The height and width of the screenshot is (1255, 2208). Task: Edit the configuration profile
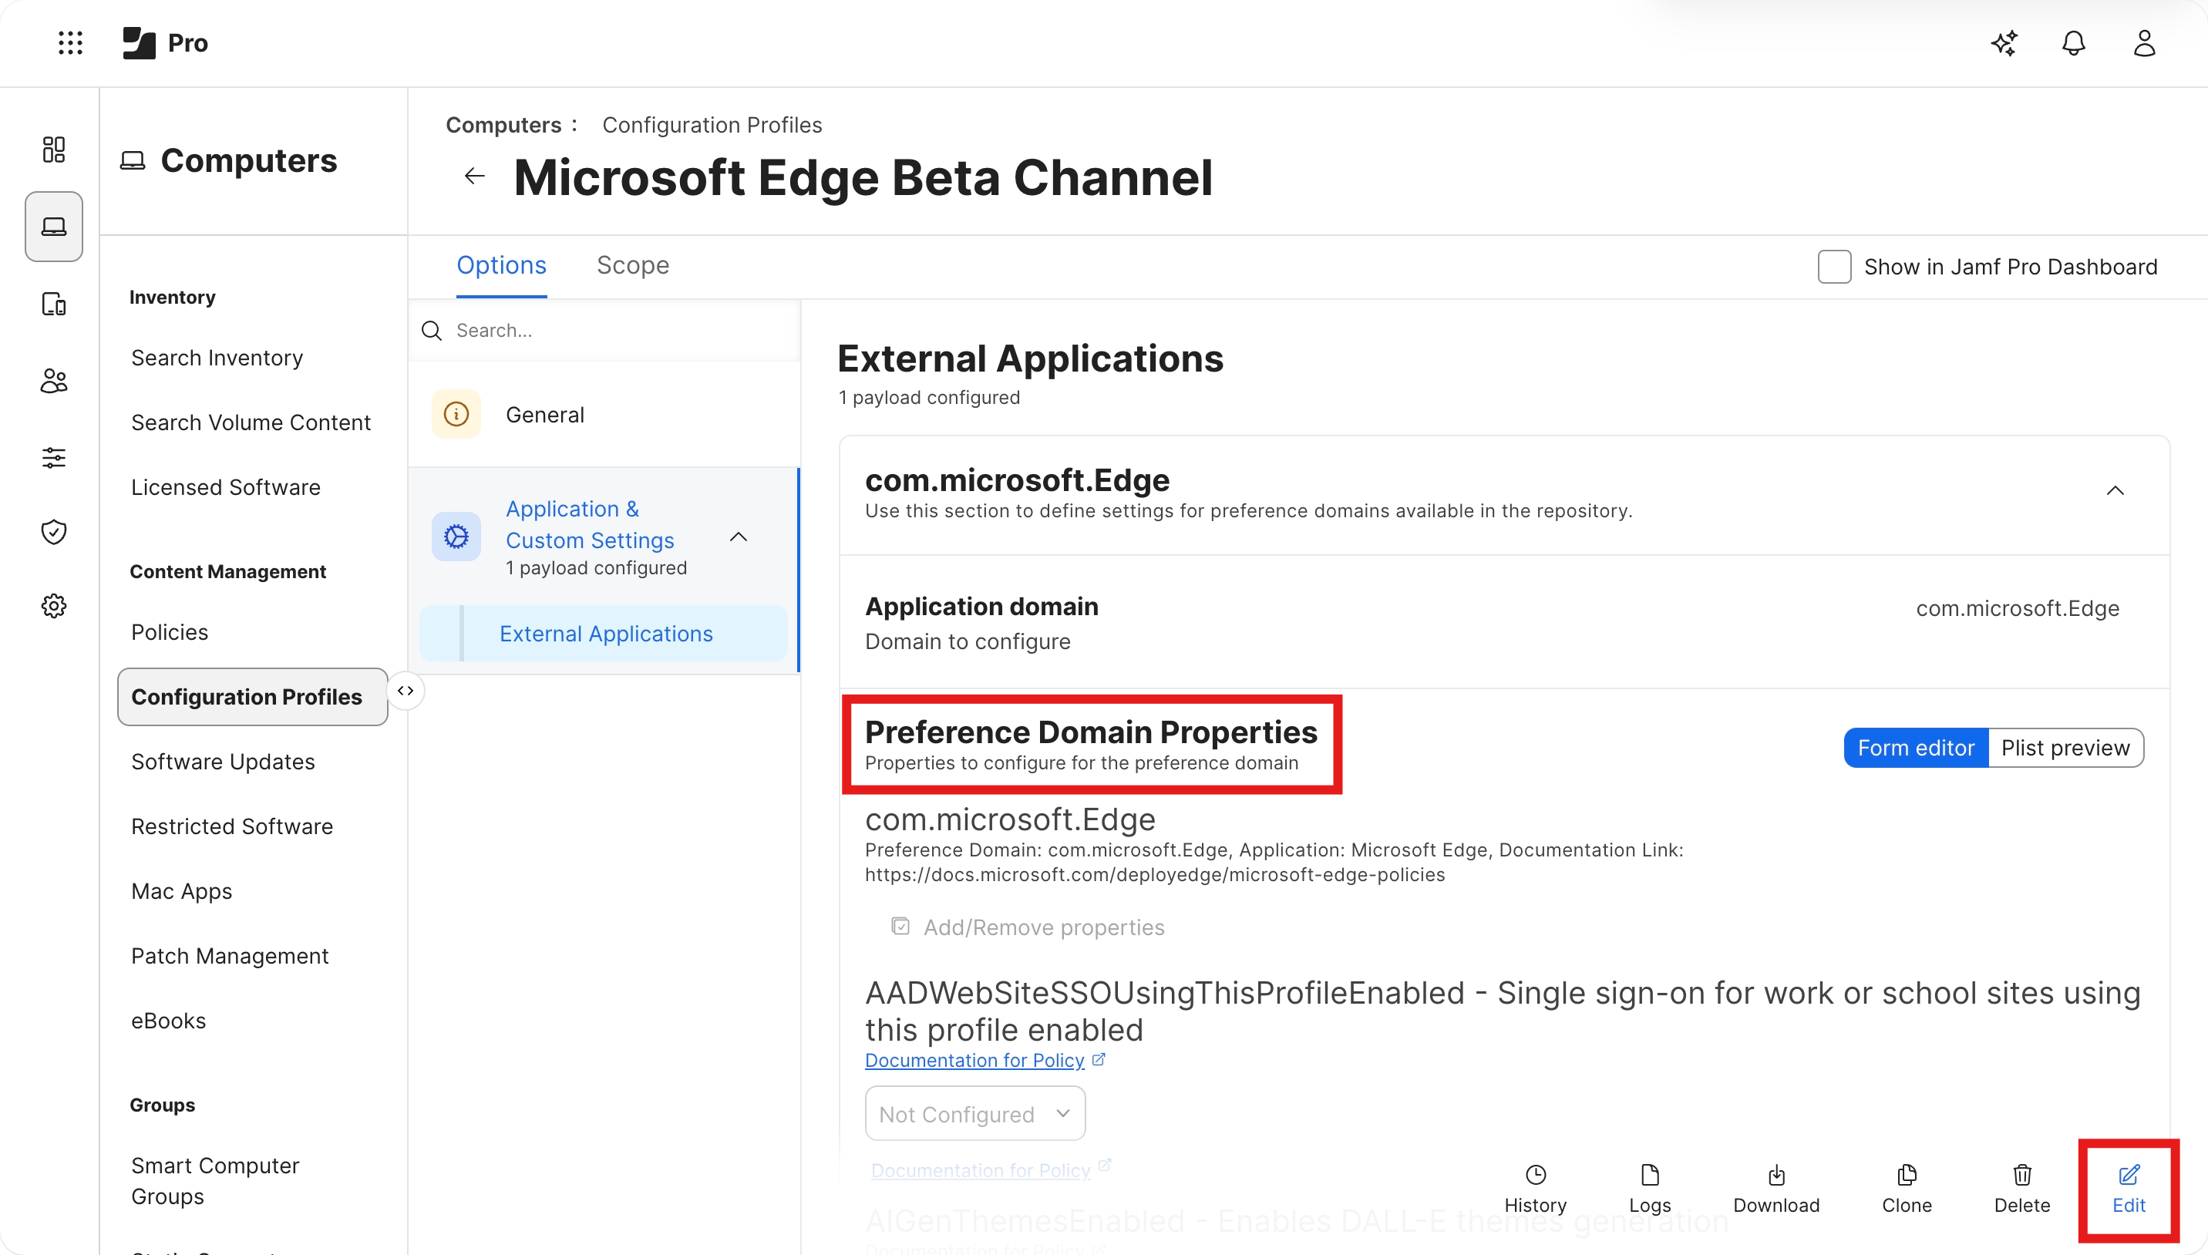click(x=2129, y=1189)
